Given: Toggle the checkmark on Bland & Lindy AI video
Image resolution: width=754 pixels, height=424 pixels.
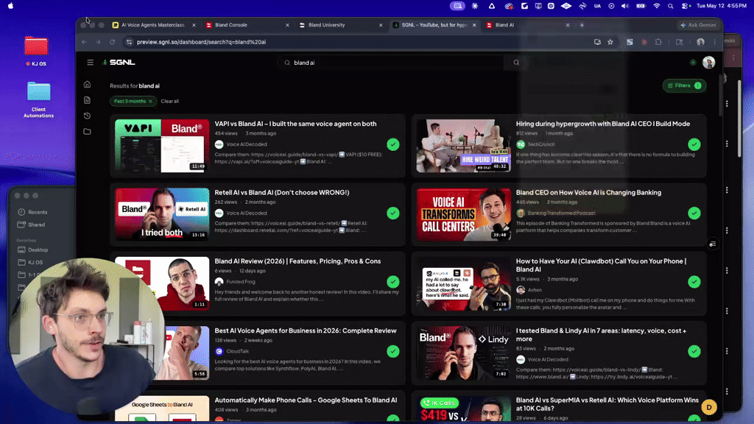Looking at the screenshot, I should pyautogui.click(x=694, y=351).
